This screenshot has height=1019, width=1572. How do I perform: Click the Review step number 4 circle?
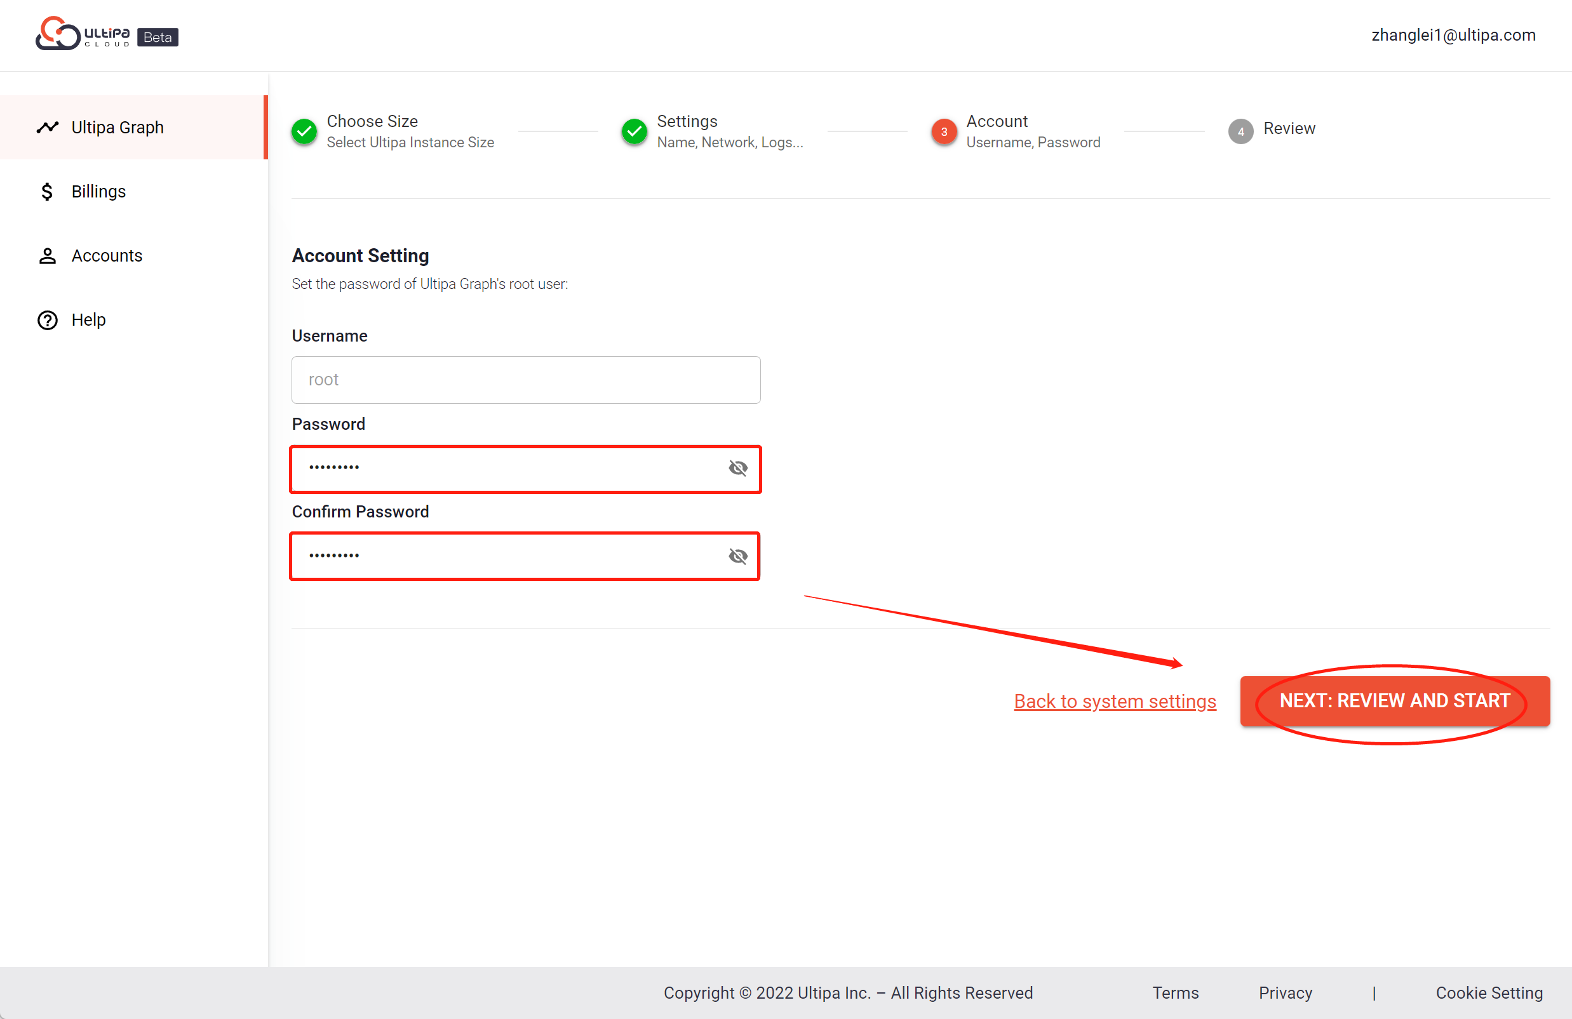[1240, 131]
